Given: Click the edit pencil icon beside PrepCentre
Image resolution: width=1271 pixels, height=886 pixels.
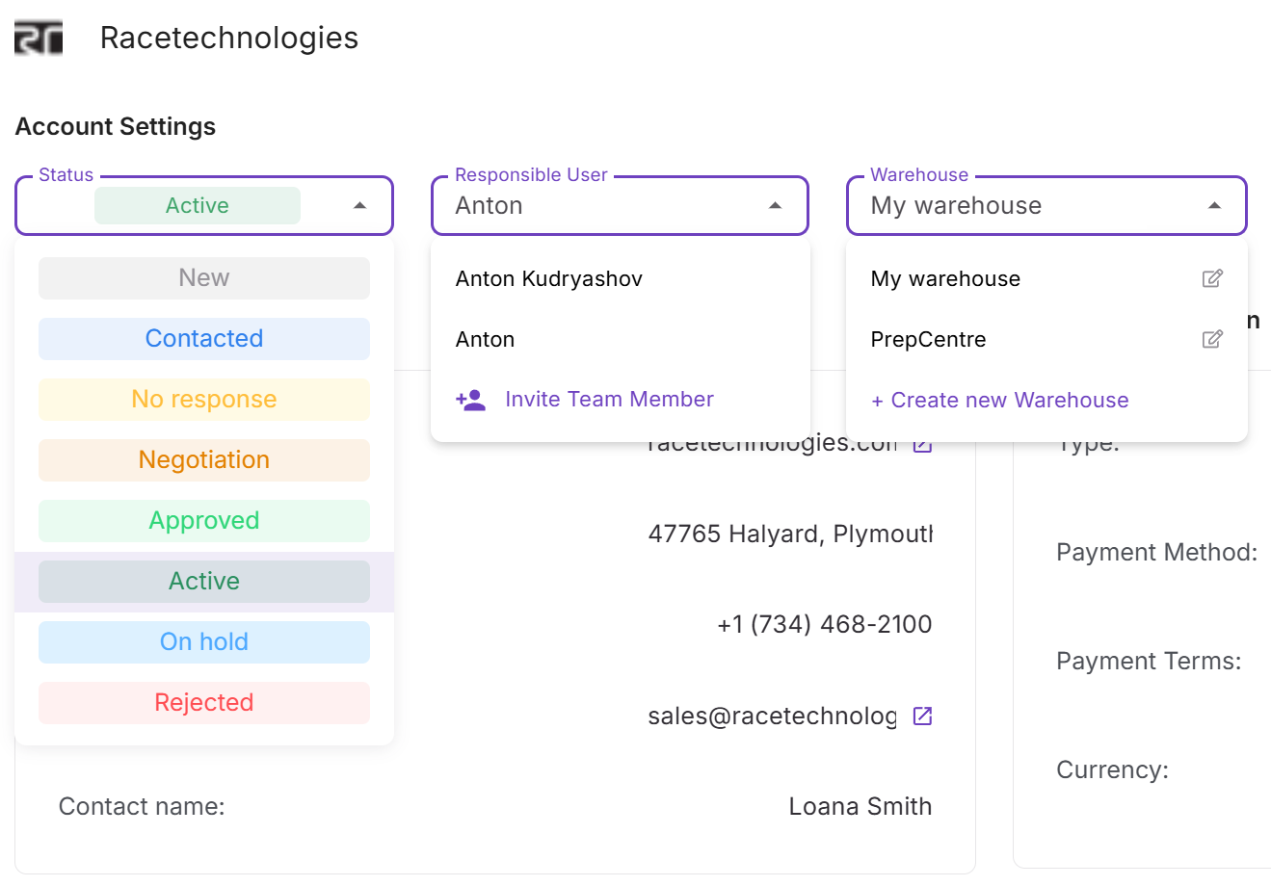Looking at the screenshot, I should [x=1213, y=339].
